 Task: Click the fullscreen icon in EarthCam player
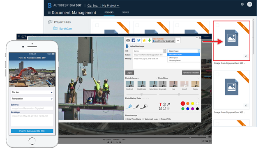(210, 141)
